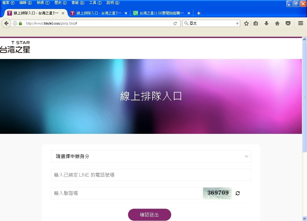Open a new tab with plus button
307x221 pixels.
[x=199, y=13]
